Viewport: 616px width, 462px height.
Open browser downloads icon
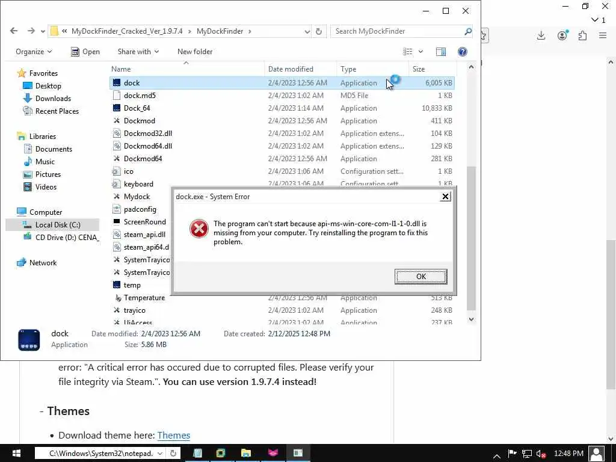(541, 35)
